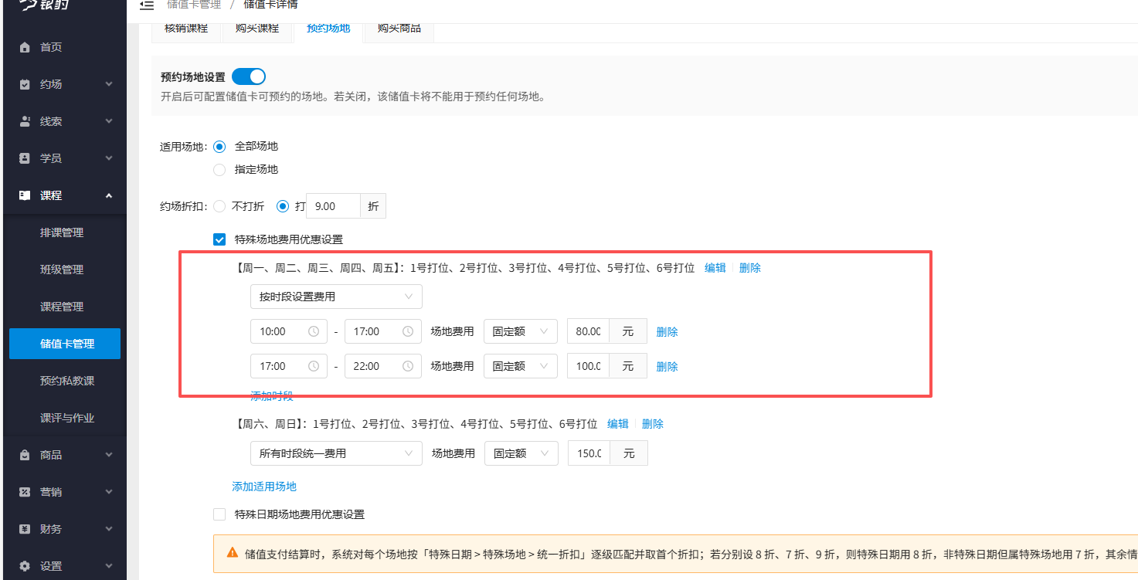1138x580 pixels.
Task: Open the 商品 goods icon in sidebar
Action: click(x=26, y=454)
